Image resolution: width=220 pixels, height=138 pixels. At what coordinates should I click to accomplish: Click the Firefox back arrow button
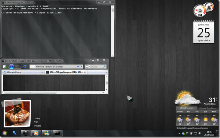[12, 67]
